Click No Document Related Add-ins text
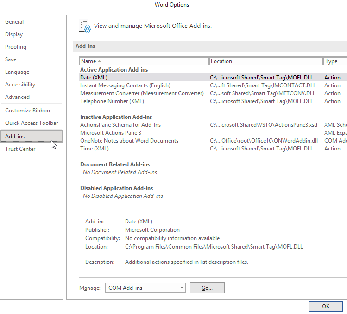Viewport: 347px width, 314px height. (120, 172)
